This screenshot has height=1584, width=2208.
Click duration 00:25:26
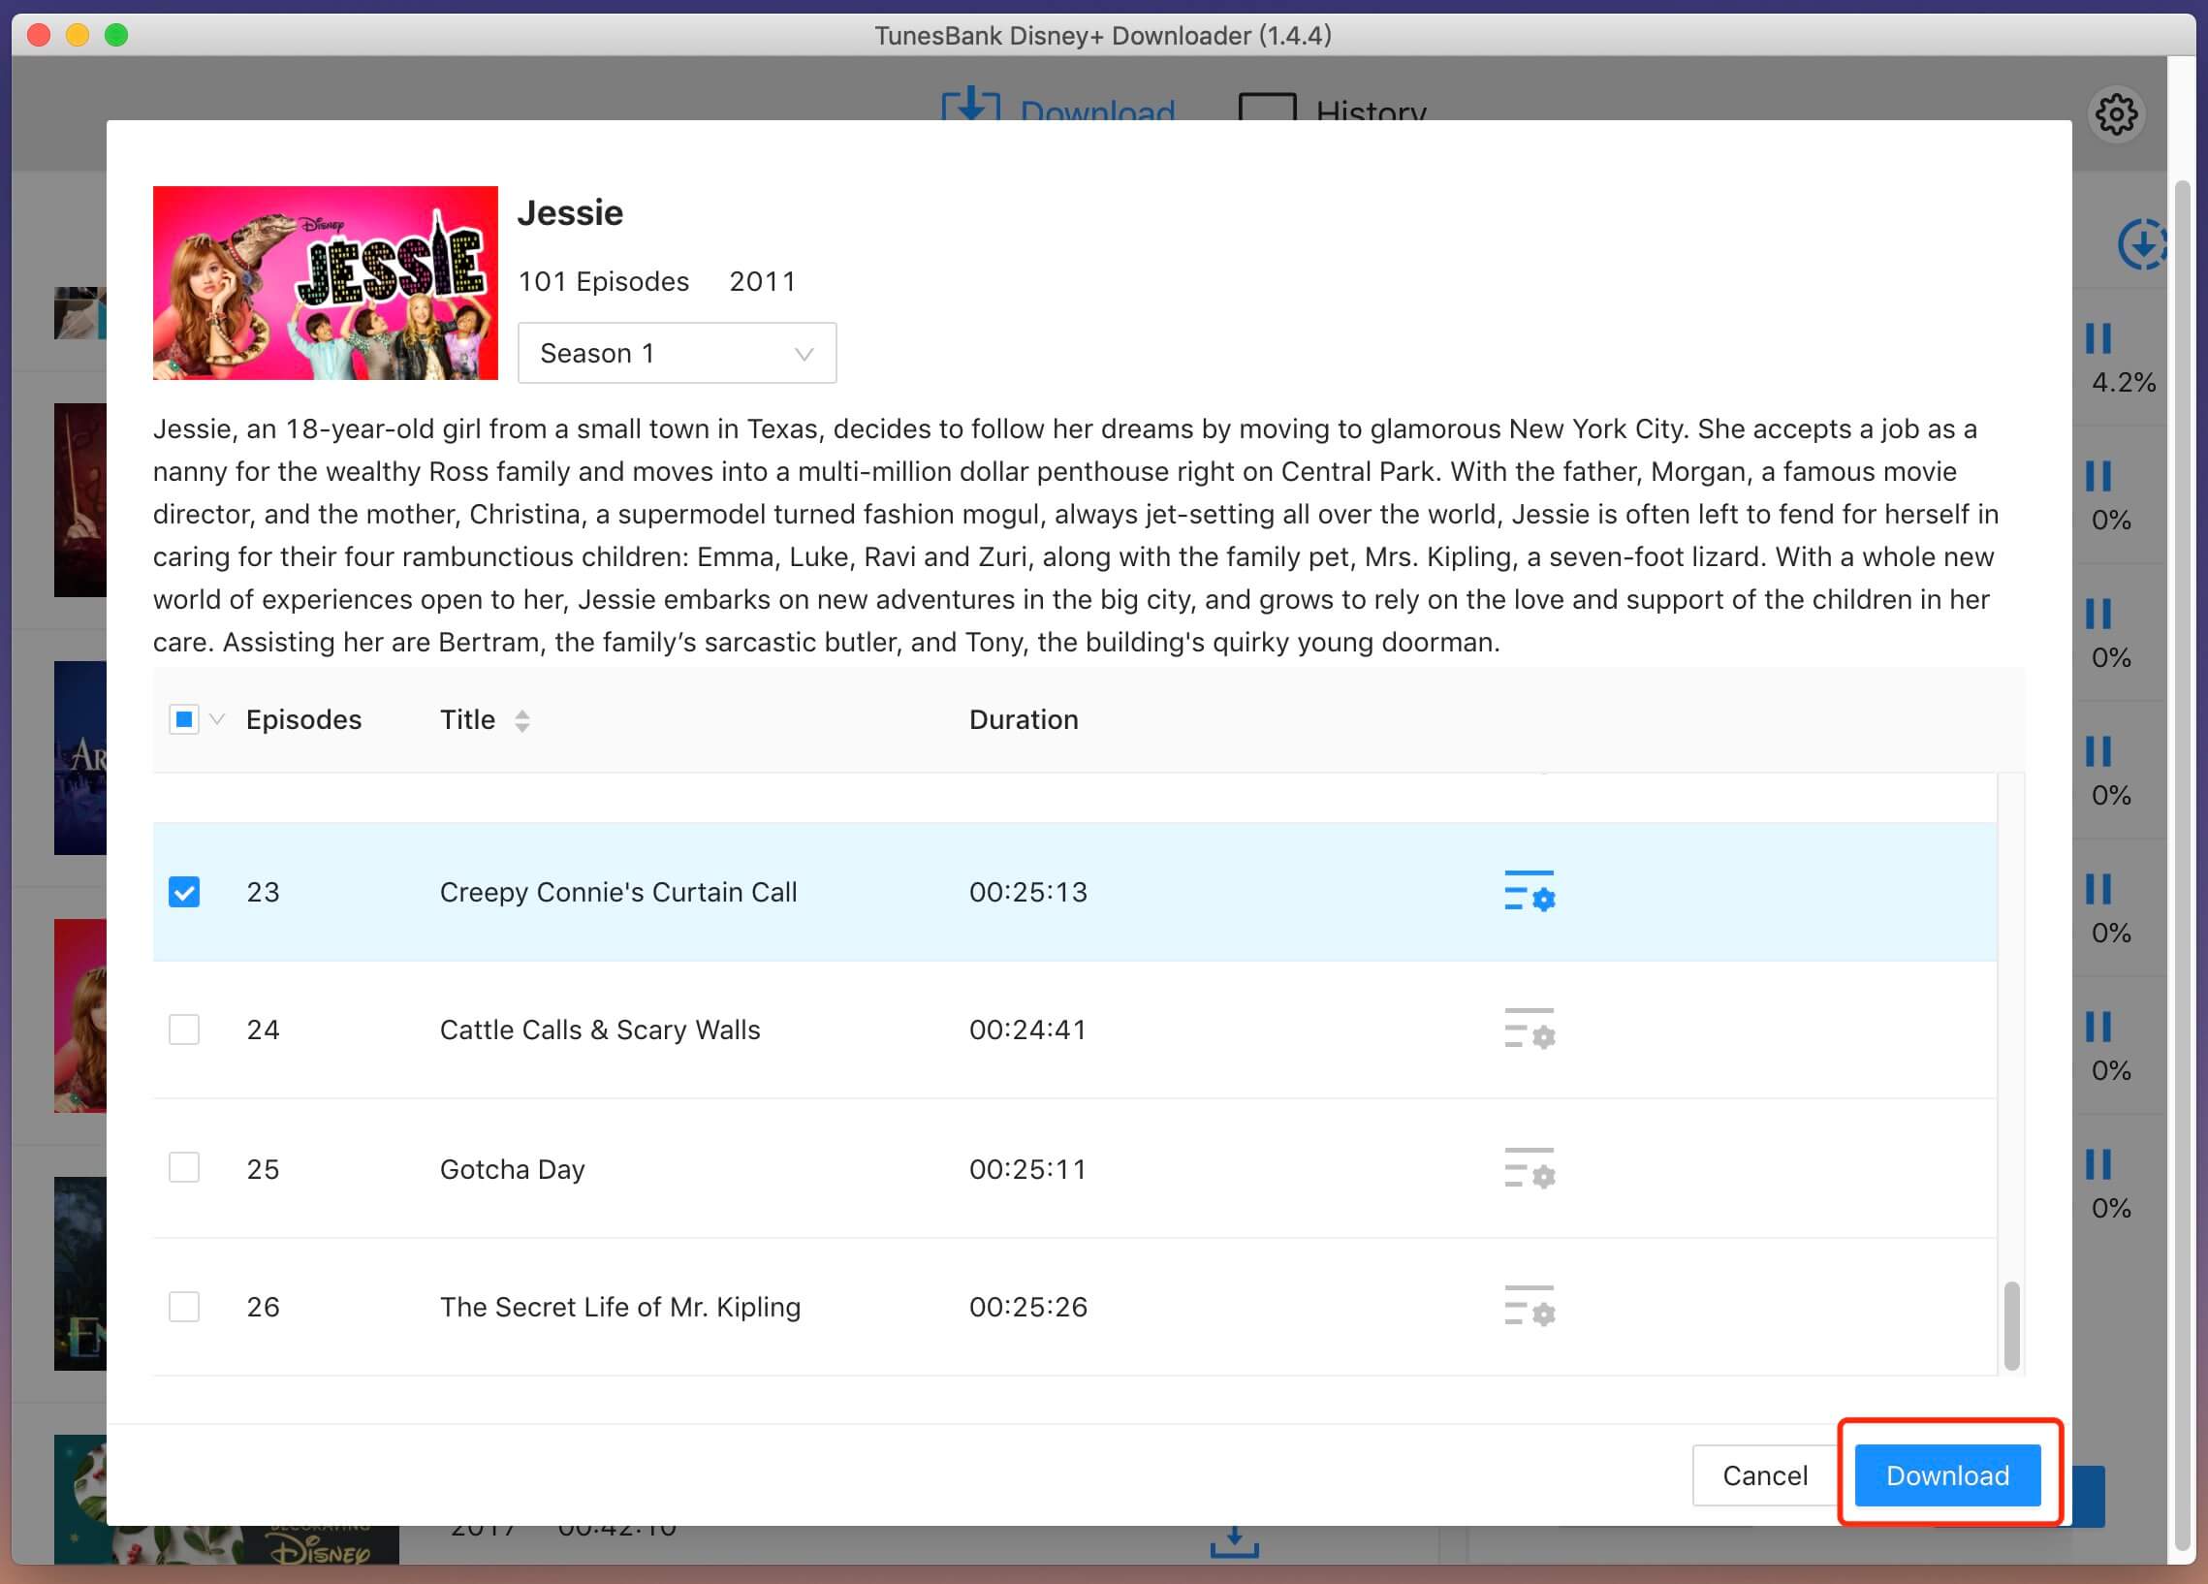[1028, 1307]
